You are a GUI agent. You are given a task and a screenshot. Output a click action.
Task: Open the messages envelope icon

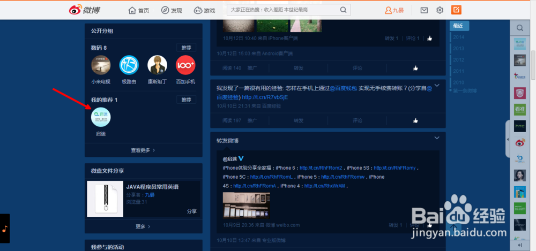pyautogui.click(x=424, y=10)
